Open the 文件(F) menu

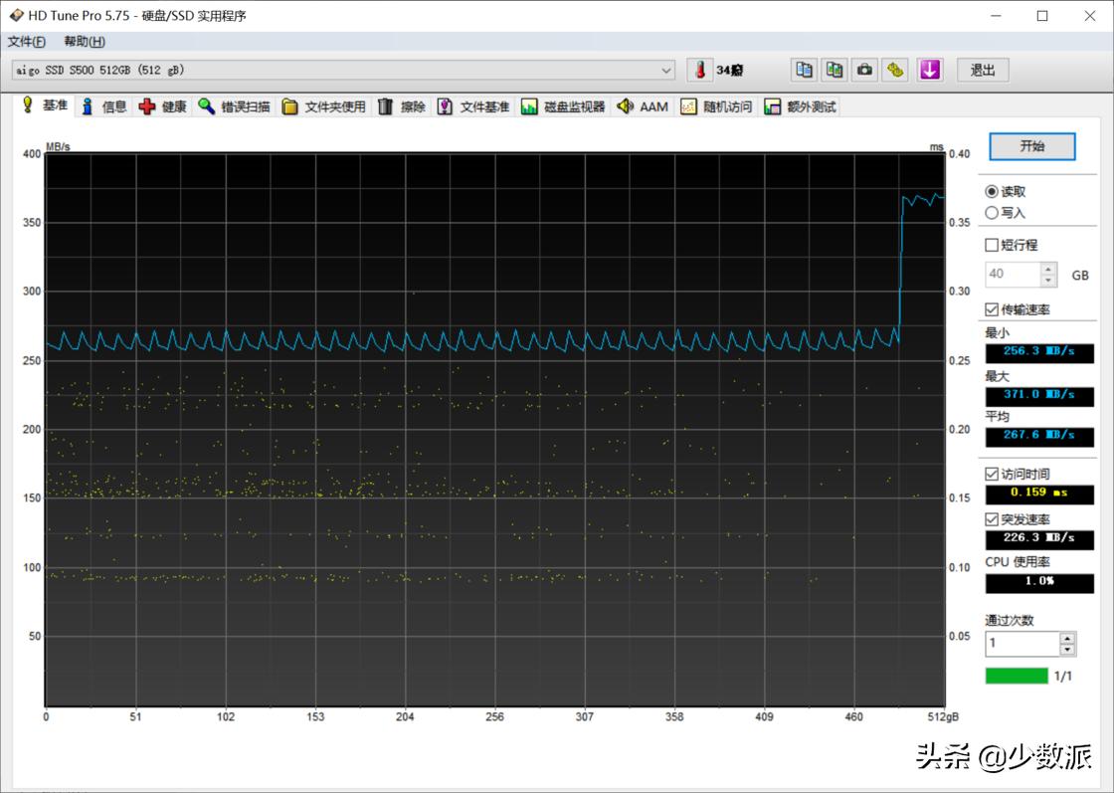27,42
